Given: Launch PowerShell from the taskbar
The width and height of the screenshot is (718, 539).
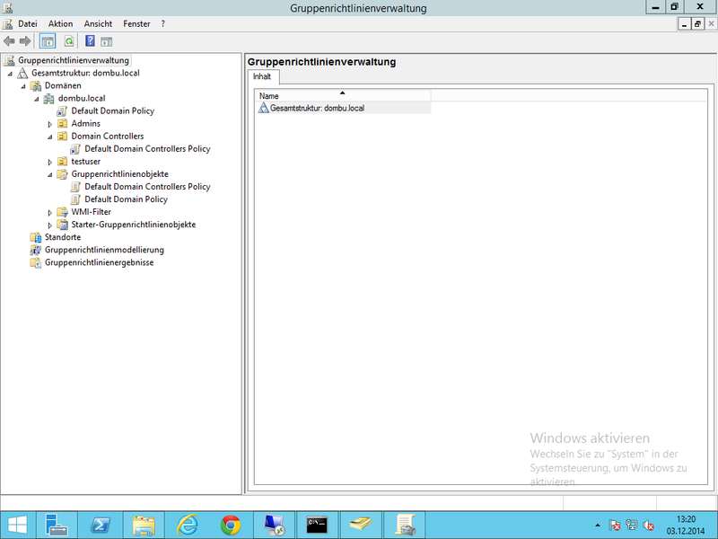Looking at the screenshot, I should pos(101,526).
